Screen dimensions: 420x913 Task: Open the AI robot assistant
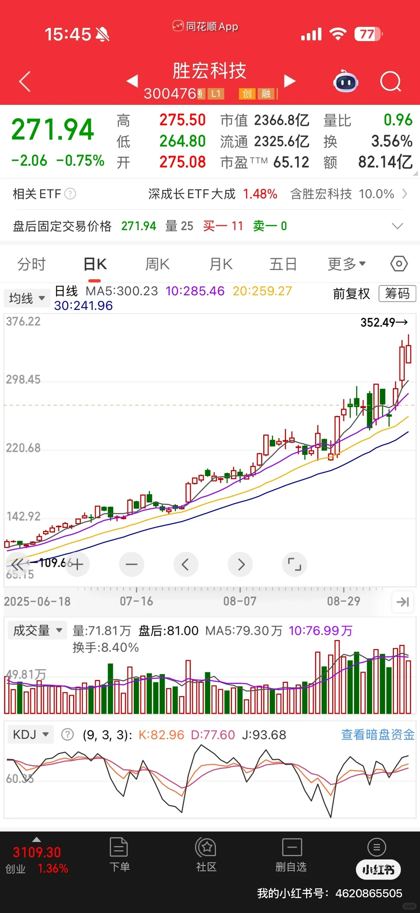(346, 81)
